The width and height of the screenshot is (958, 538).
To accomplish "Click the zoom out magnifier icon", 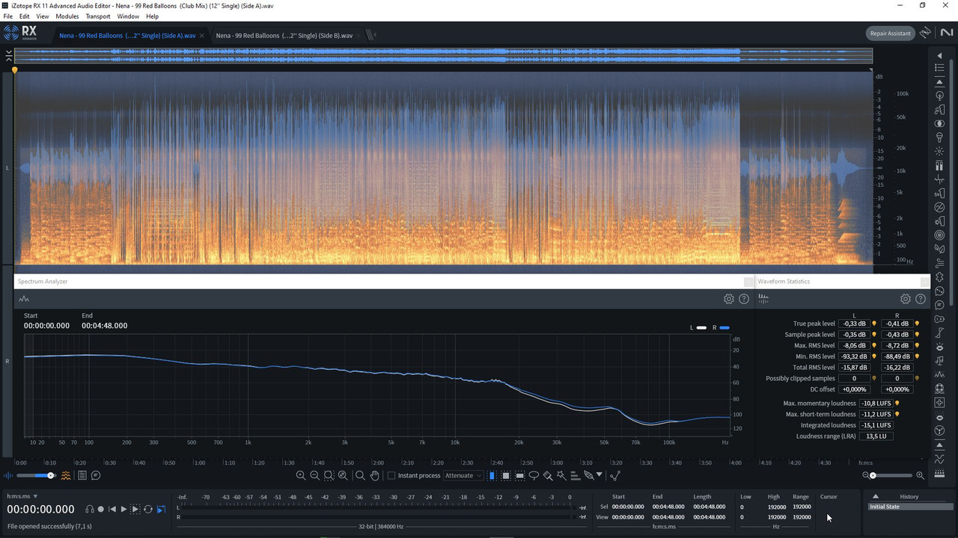I will click(315, 475).
